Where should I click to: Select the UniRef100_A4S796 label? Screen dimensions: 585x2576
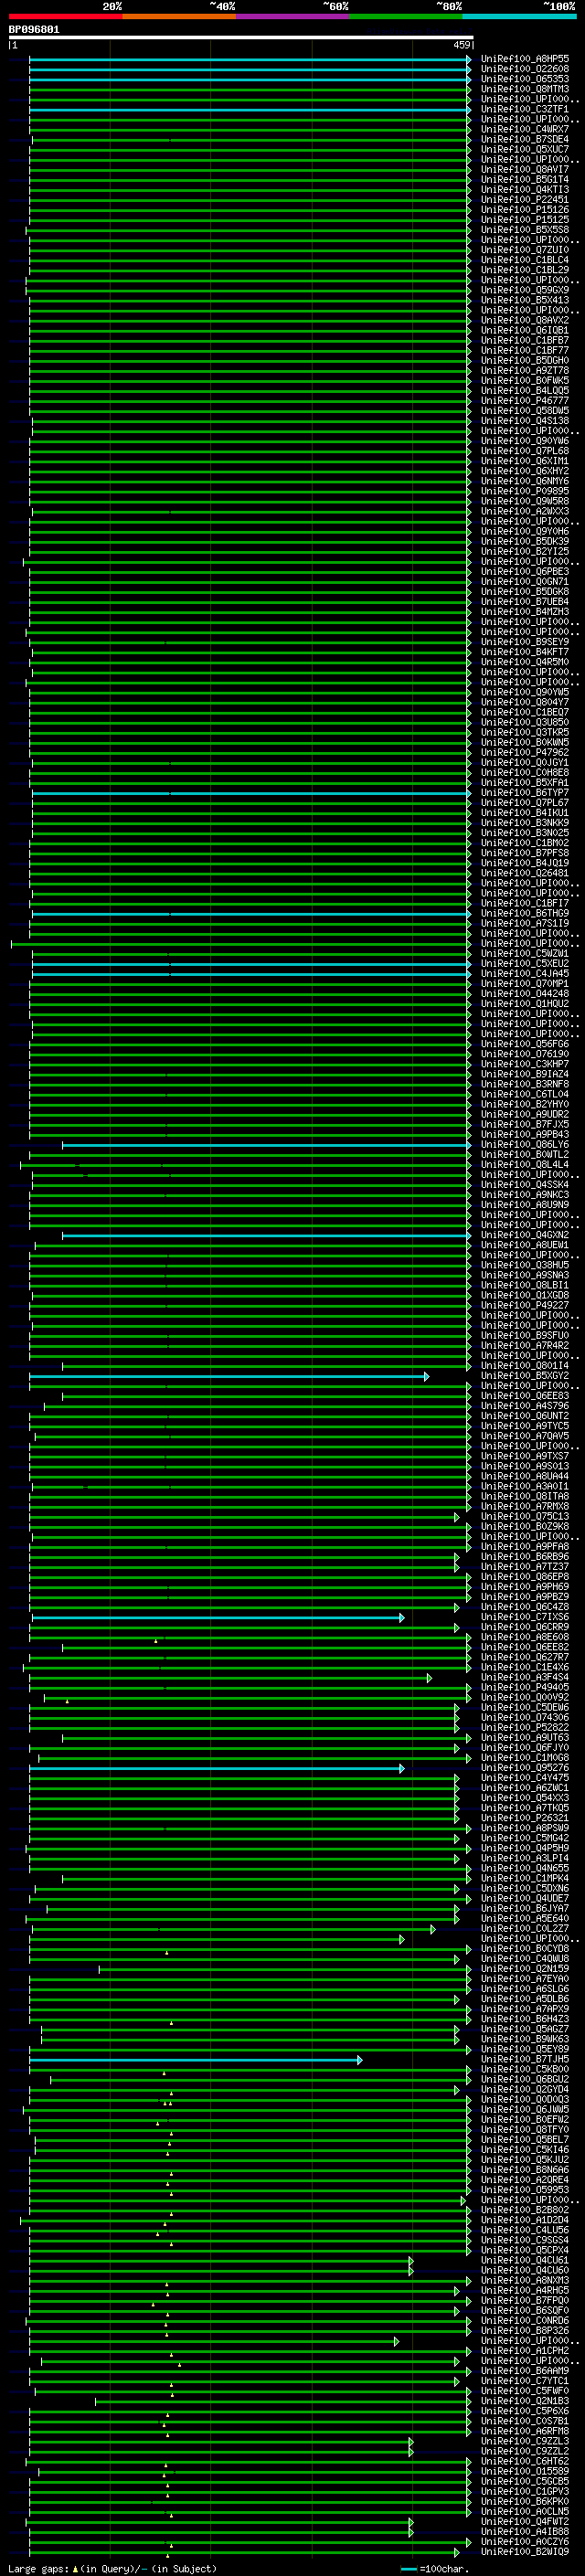coord(525,1406)
